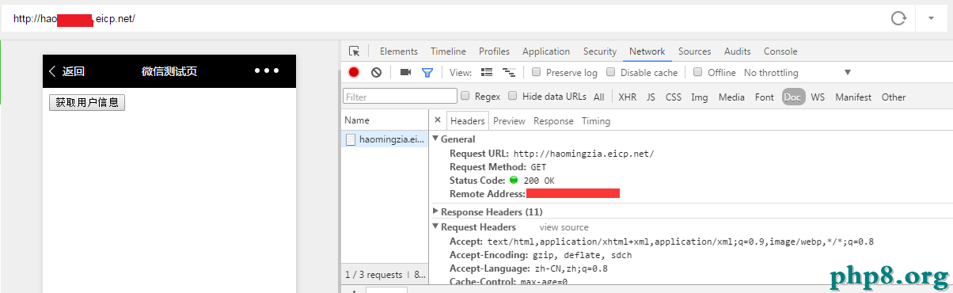Click the view source link
The width and height of the screenshot is (953, 293).
[x=564, y=227]
